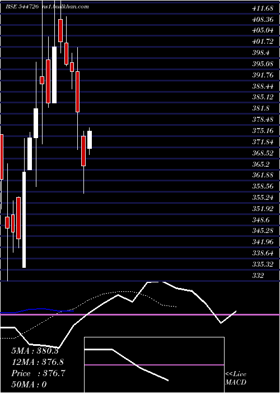Screen dimensions: 280x393
Task: Click the 332 price axis label
Action: pyautogui.click(x=258, y=275)
